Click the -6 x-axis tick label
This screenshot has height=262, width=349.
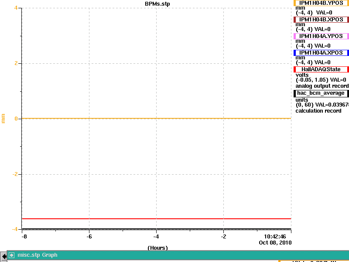click(x=89, y=237)
